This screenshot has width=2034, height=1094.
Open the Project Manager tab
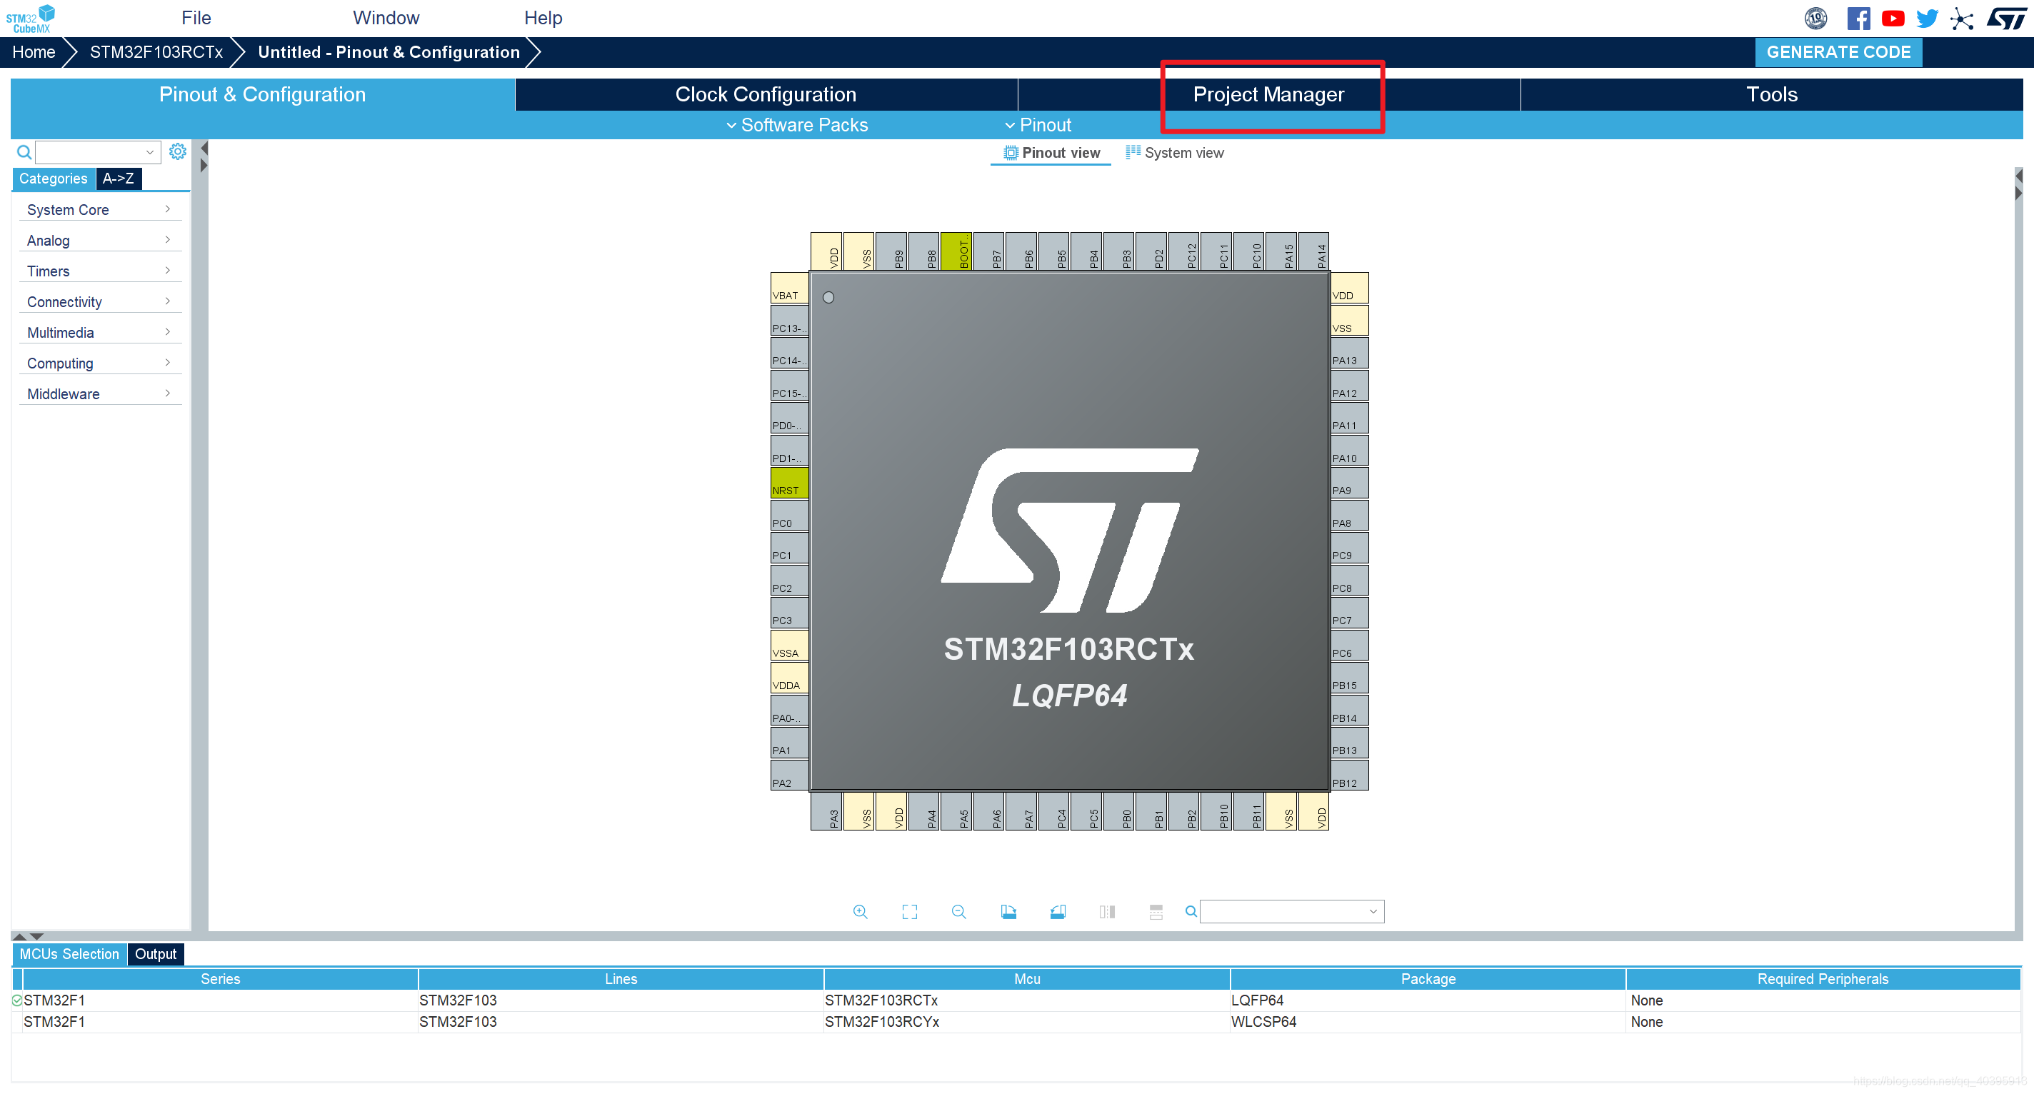[x=1268, y=95]
